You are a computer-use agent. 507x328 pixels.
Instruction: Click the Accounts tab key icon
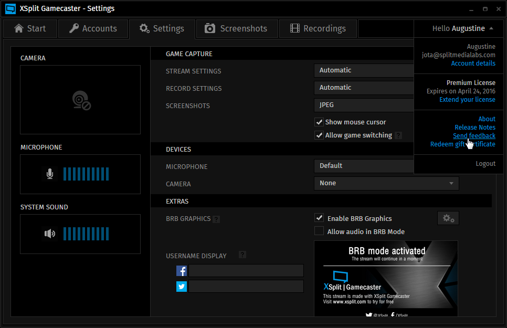pos(74,28)
